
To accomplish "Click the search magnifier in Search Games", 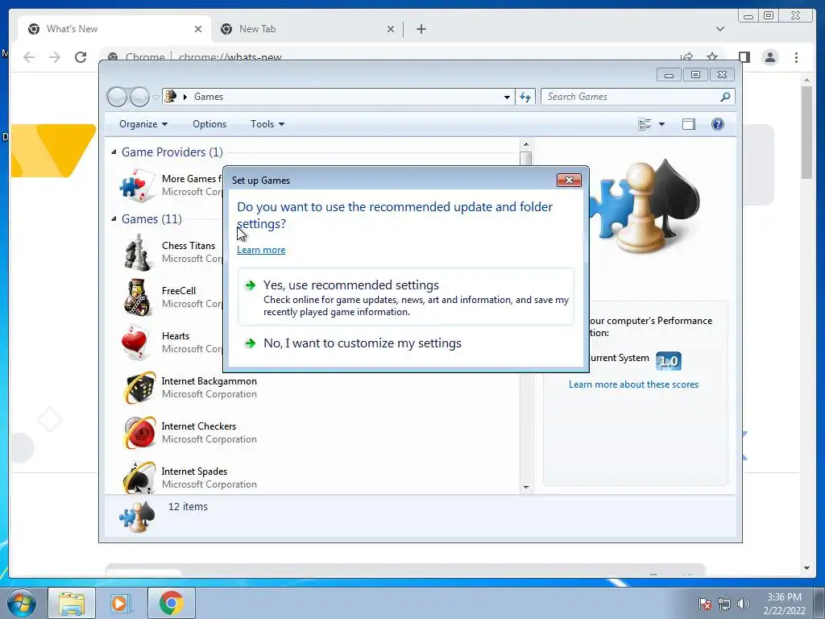I will (725, 97).
